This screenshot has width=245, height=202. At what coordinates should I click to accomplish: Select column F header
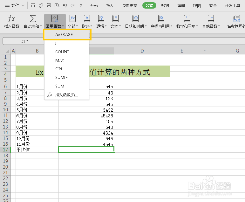[x=204, y=51]
